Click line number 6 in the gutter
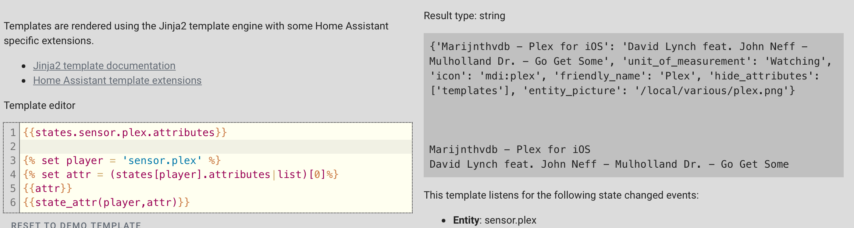This screenshot has width=854, height=228. [x=13, y=202]
